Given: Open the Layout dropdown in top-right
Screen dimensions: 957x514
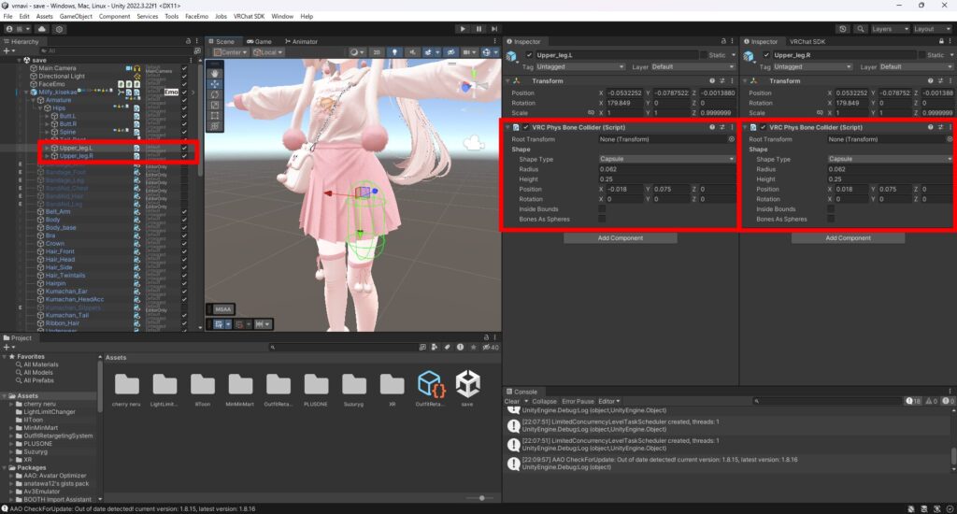Looking at the screenshot, I should [930, 29].
